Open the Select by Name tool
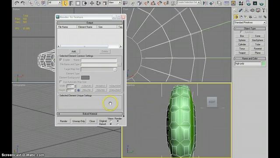Screen dimensions: 280x158 click(71, 3)
